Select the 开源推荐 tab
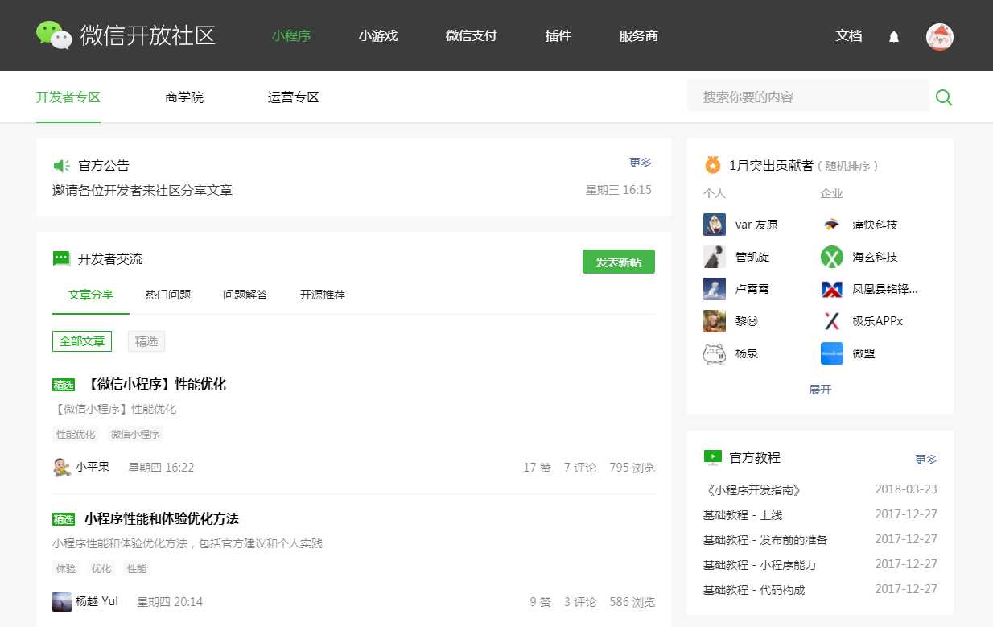993x627 pixels. [x=323, y=295]
